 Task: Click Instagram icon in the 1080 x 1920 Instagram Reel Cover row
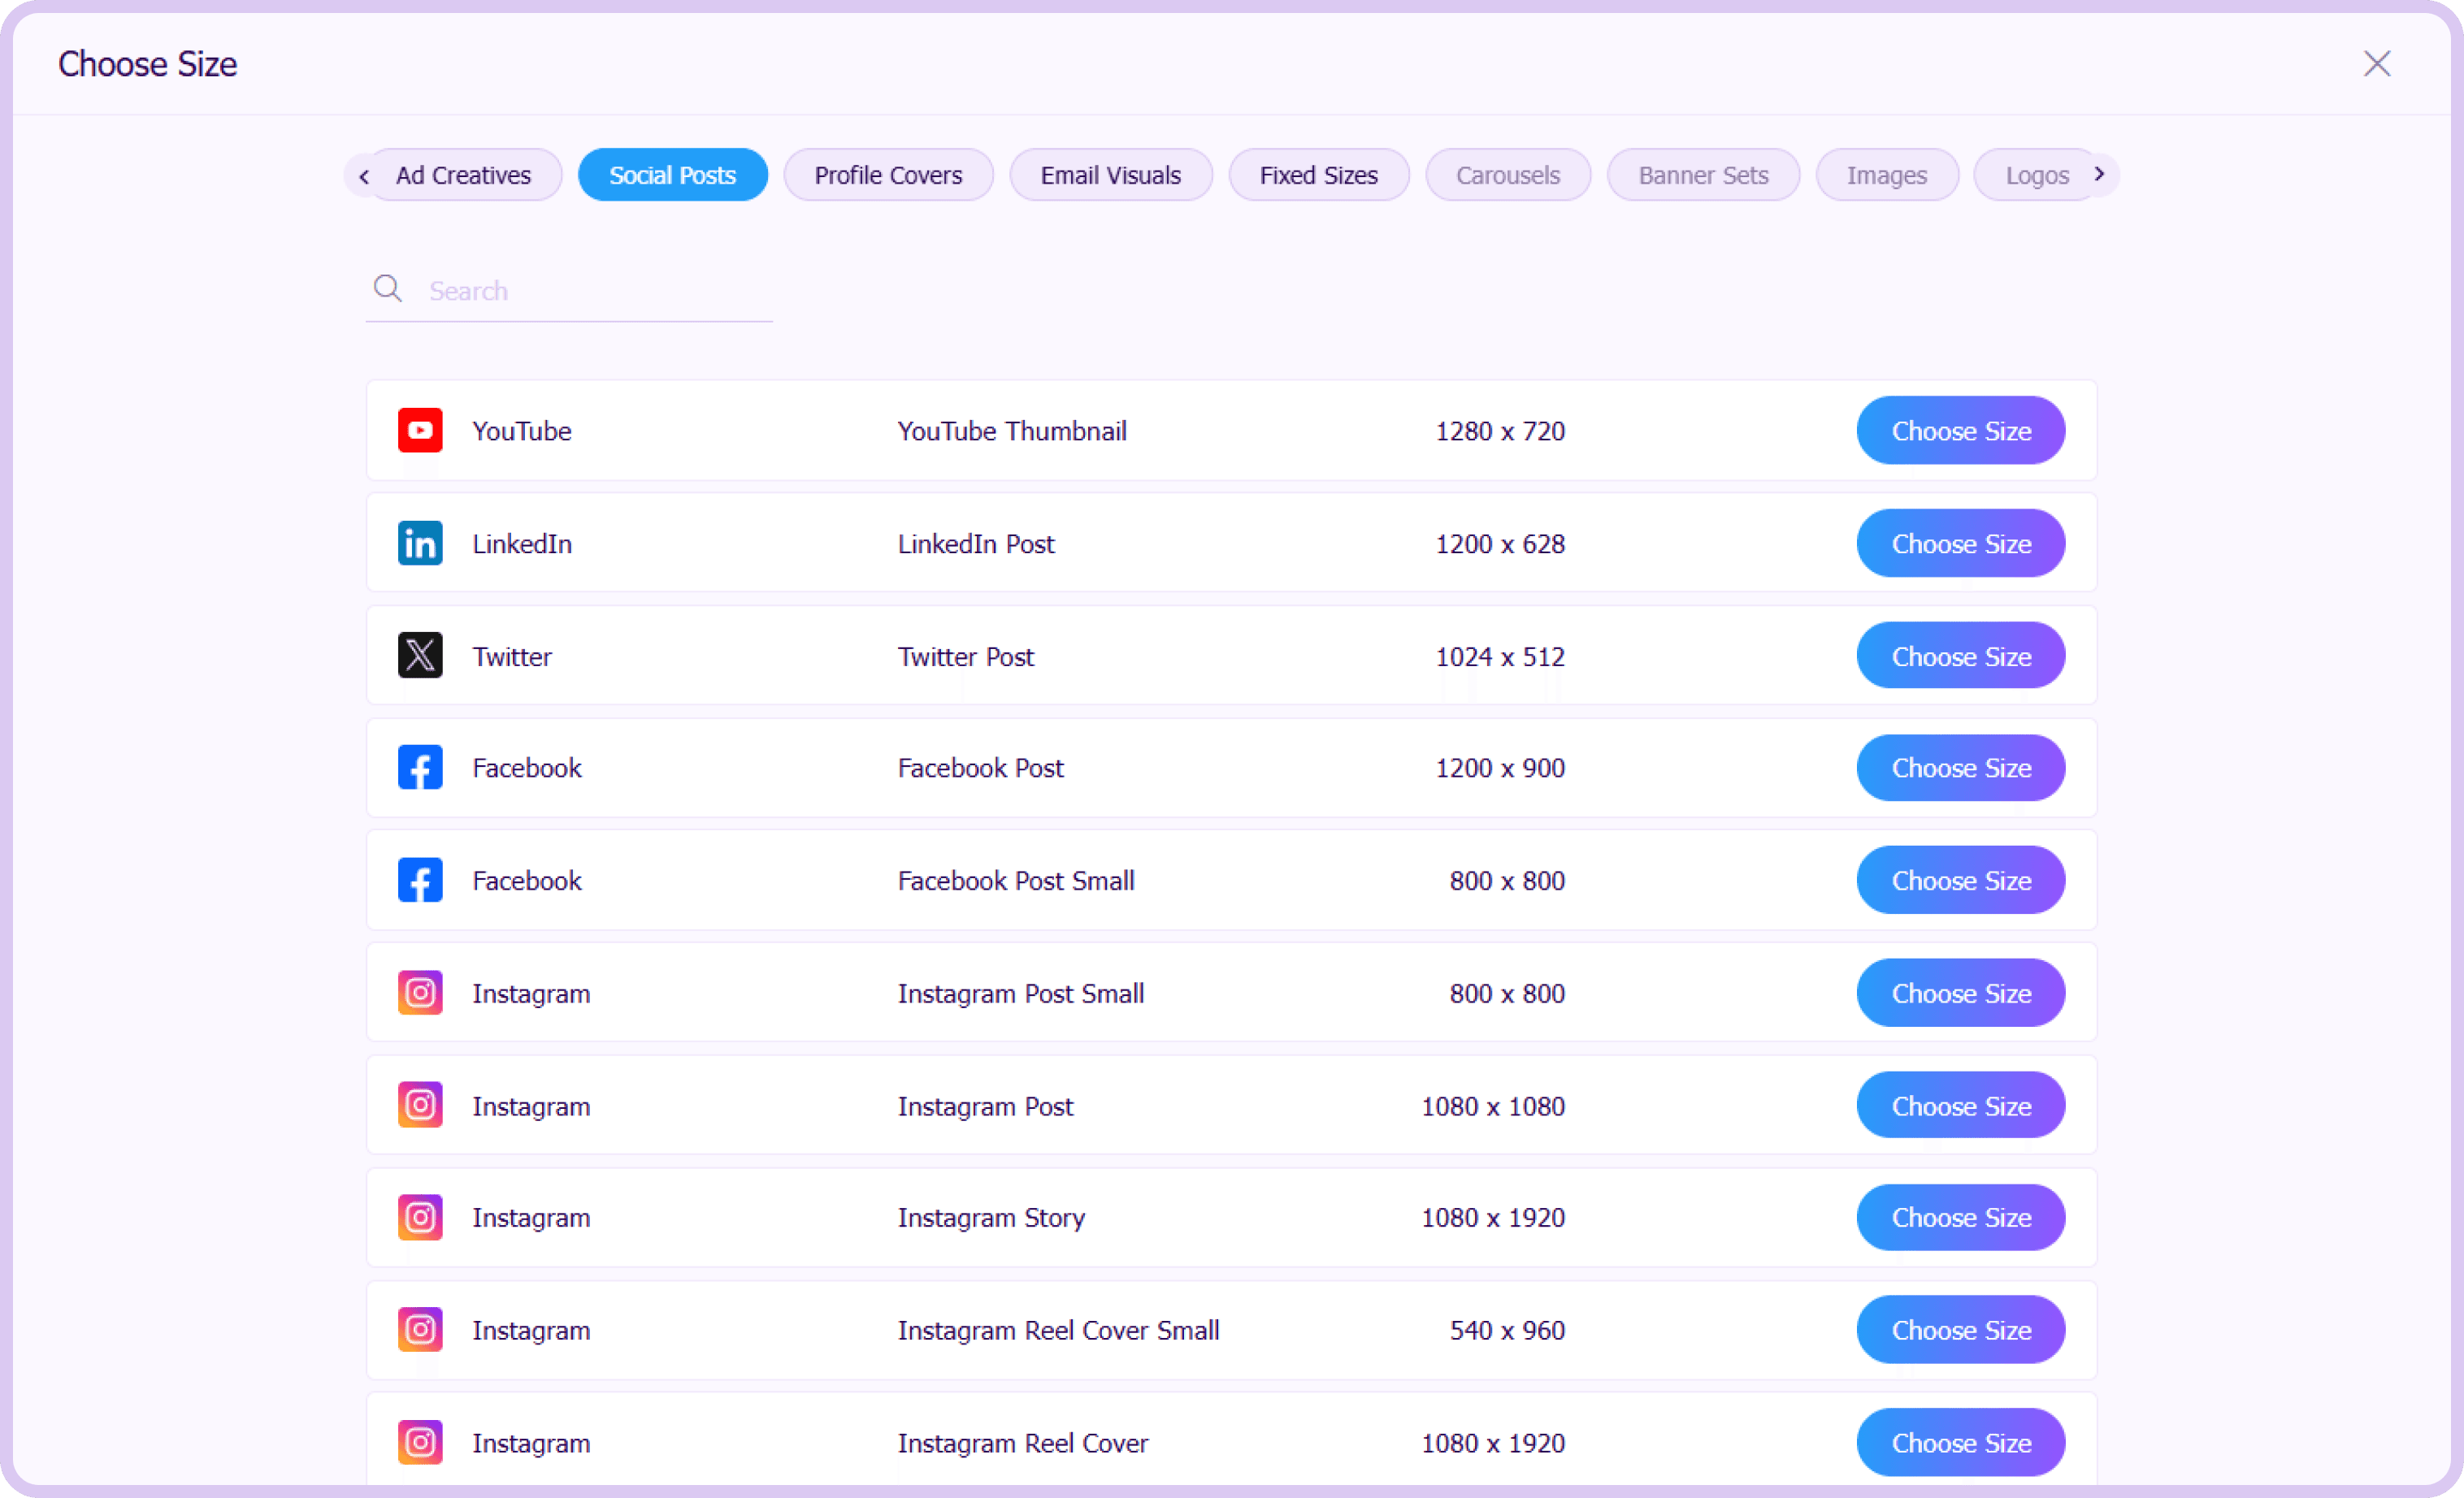pyautogui.click(x=420, y=1443)
